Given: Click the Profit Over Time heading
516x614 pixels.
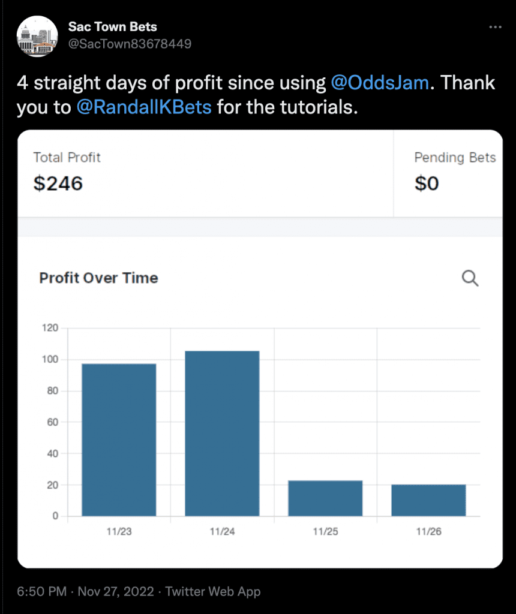Looking at the screenshot, I should [x=99, y=278].
